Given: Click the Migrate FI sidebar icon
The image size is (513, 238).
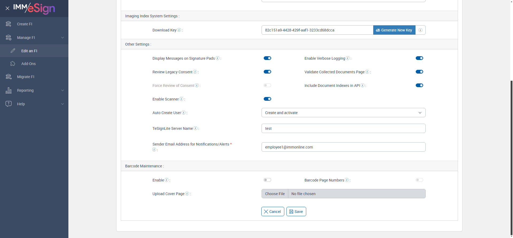Looking at the screenshot, I should click(x=9, y=77).
